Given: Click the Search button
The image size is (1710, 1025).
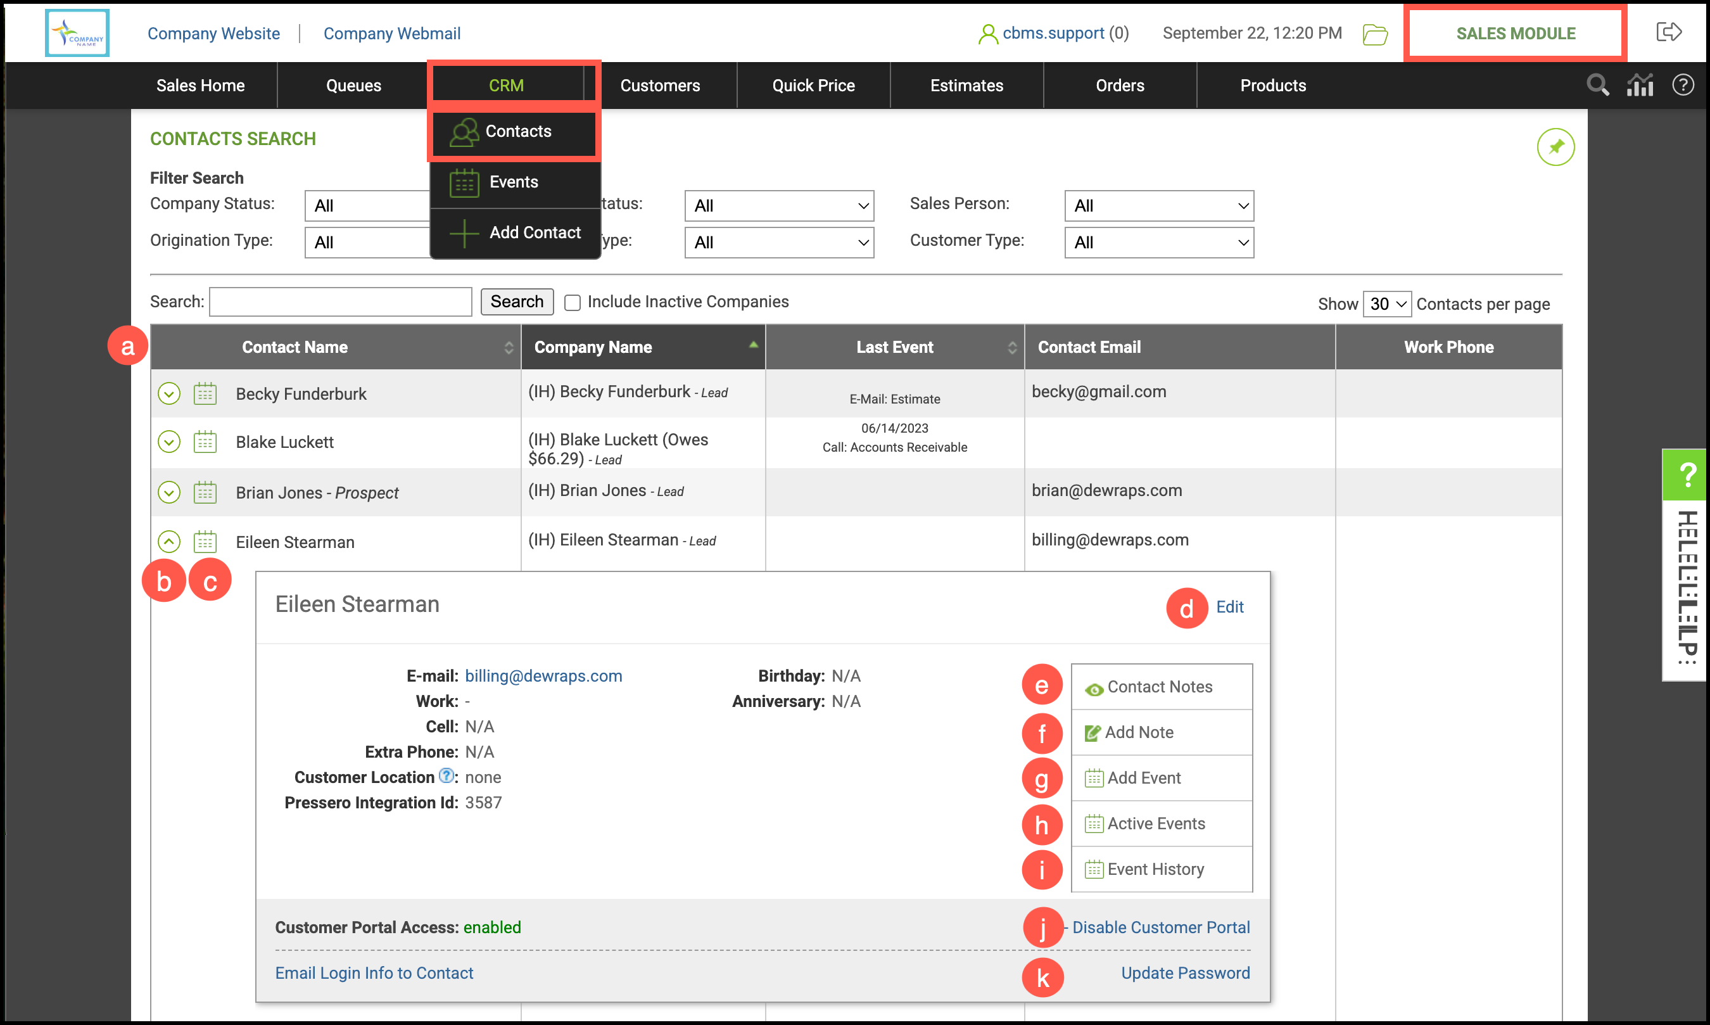Looking at the screenshot, I should pos(516,302).
